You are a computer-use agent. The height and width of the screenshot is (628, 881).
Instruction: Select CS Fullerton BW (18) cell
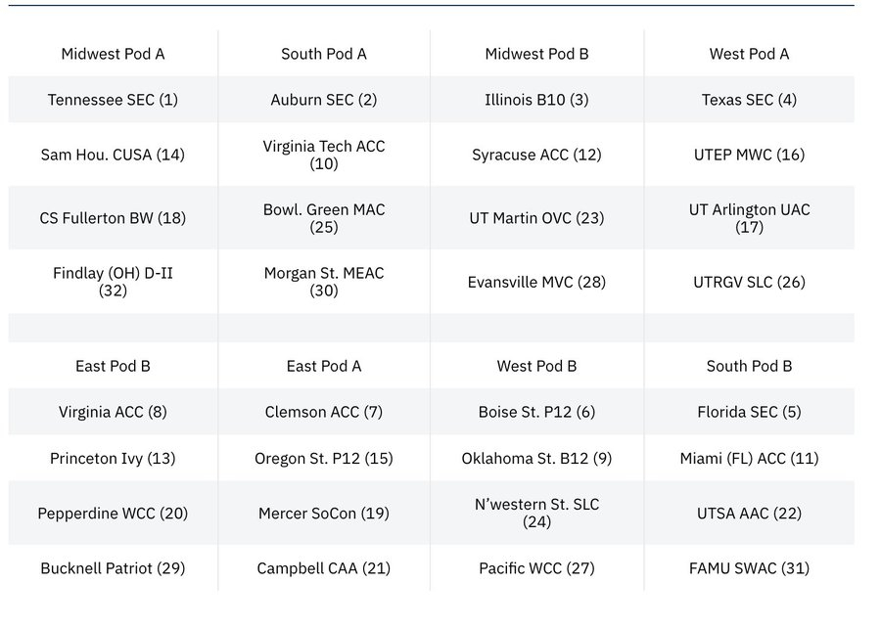tap(113, 218)
